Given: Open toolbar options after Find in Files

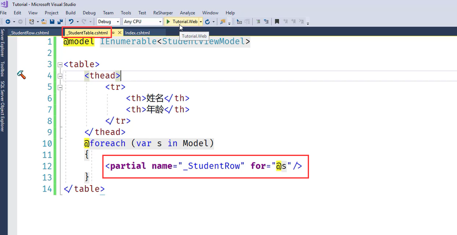Looking at the screenshot, I should tap(229, 23).
